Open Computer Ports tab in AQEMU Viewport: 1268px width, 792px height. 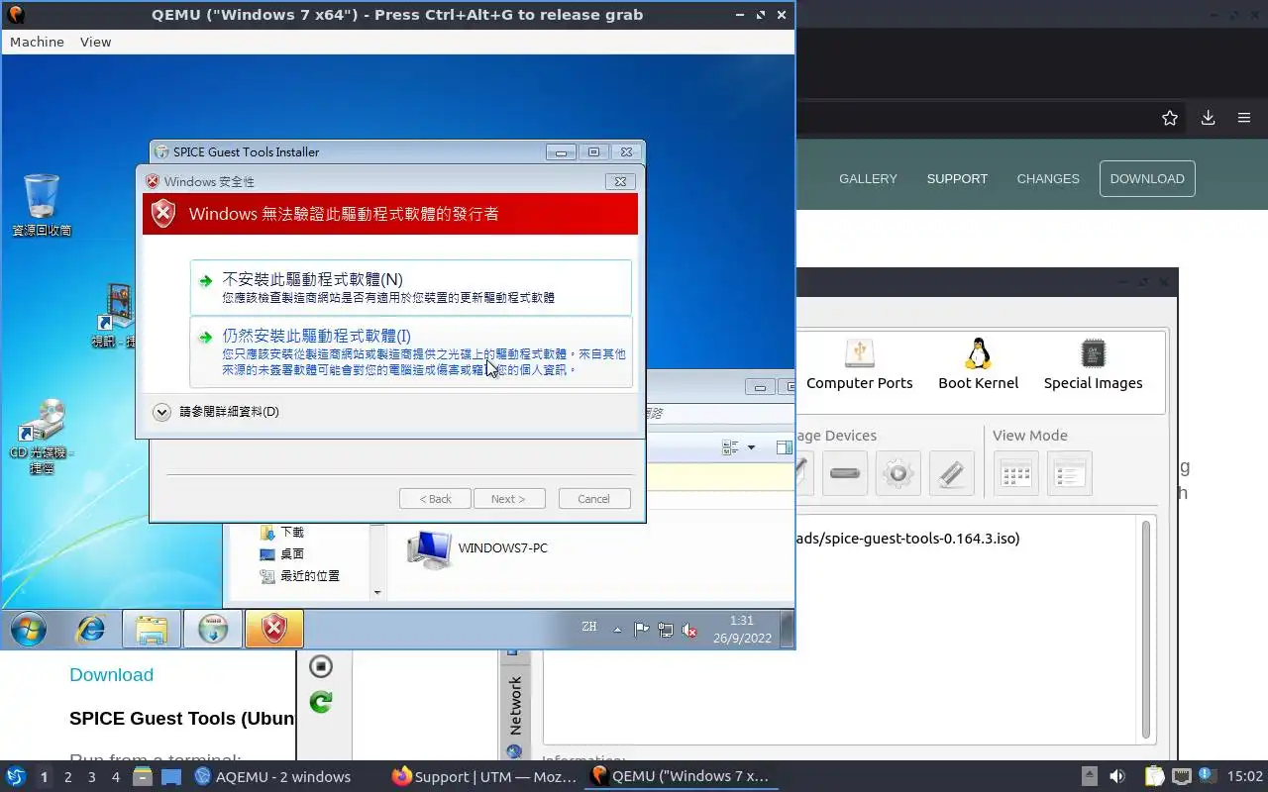pyautogui.click(x=859, y=365)
